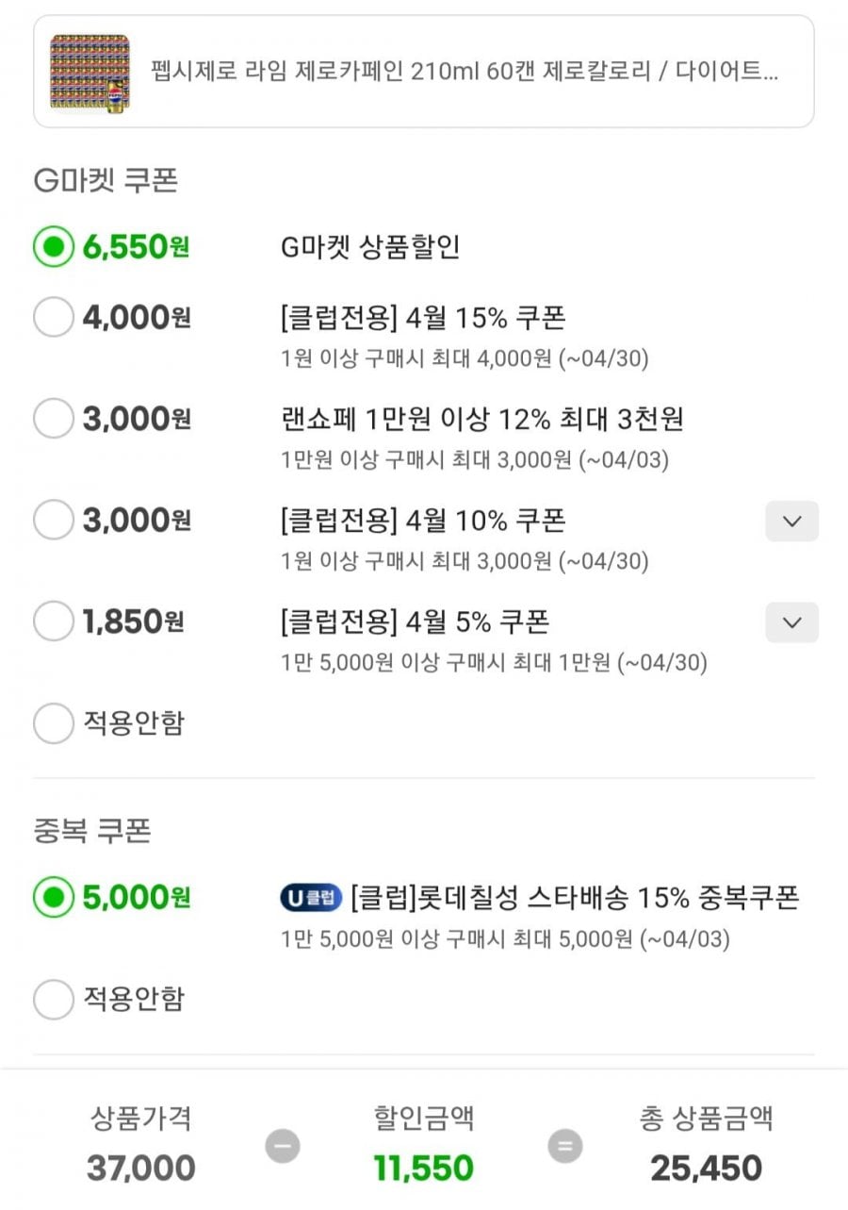Select 적용안함 under G마켓 쿠폰
The height and width of the screenshot is (1210, 848).
tap(54, 724)
